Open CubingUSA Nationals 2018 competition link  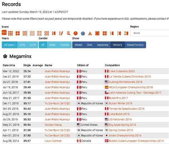126,82
